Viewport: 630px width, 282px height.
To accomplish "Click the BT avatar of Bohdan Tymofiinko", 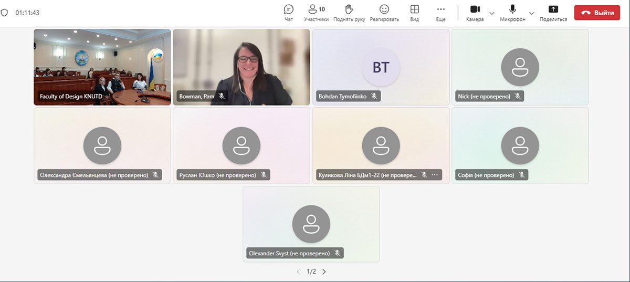I will (381, 67).
